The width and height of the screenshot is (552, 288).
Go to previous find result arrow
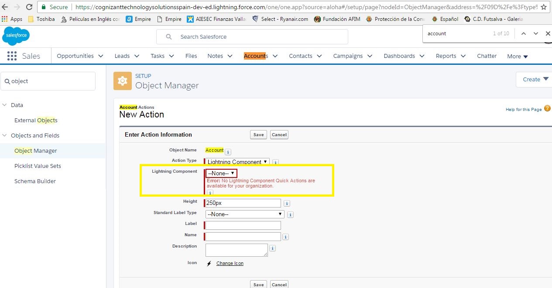[524, 33]
